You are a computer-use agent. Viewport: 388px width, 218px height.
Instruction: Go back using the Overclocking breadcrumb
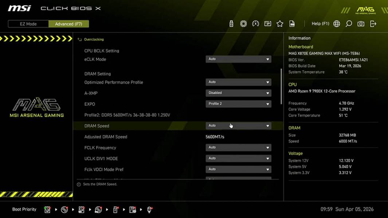coord(94,39)
